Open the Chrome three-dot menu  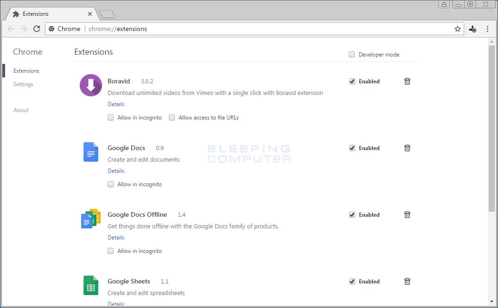[487, 29]
